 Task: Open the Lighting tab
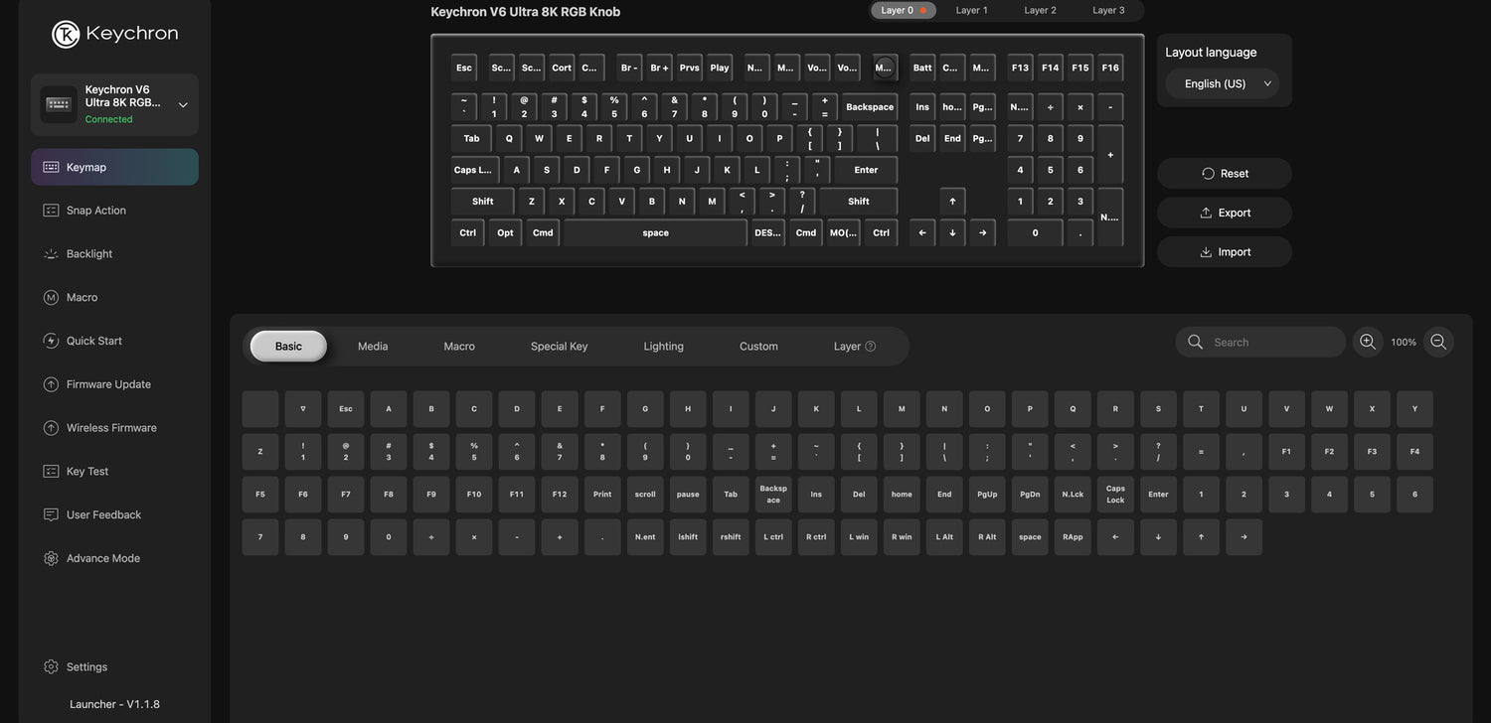tap(663, 347)
